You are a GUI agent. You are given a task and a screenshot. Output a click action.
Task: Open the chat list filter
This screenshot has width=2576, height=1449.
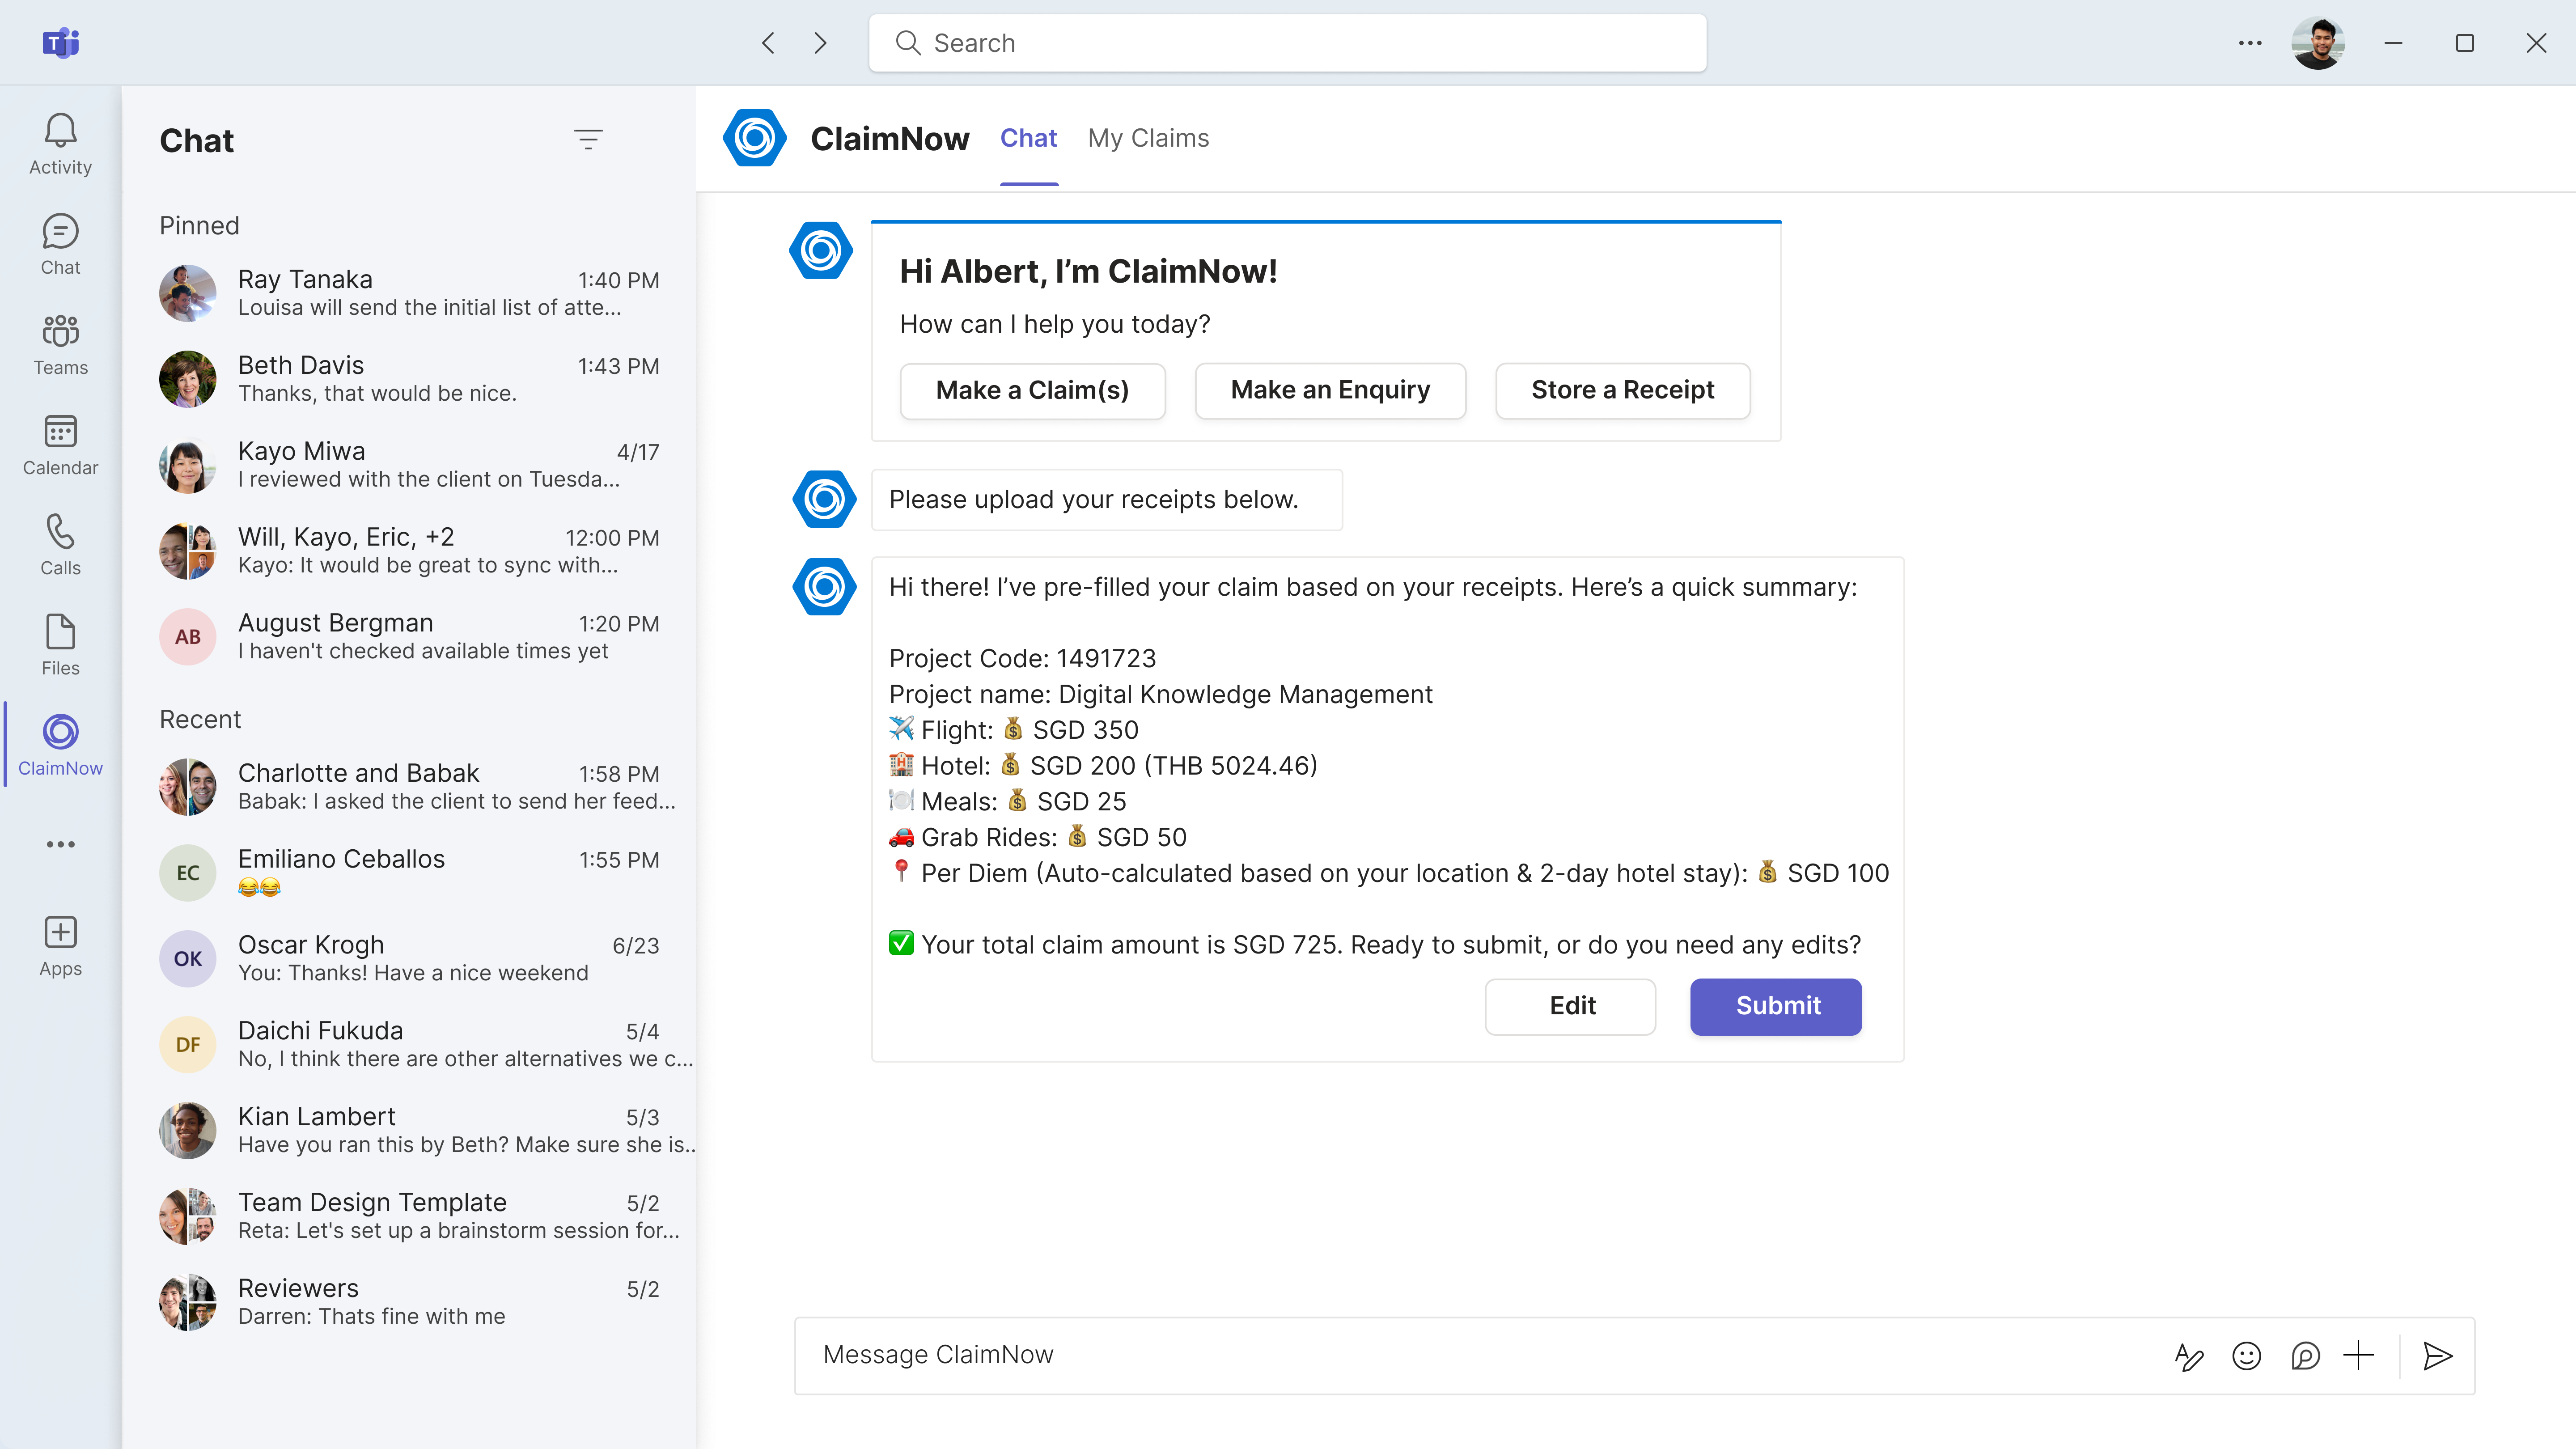click(588, 139)
